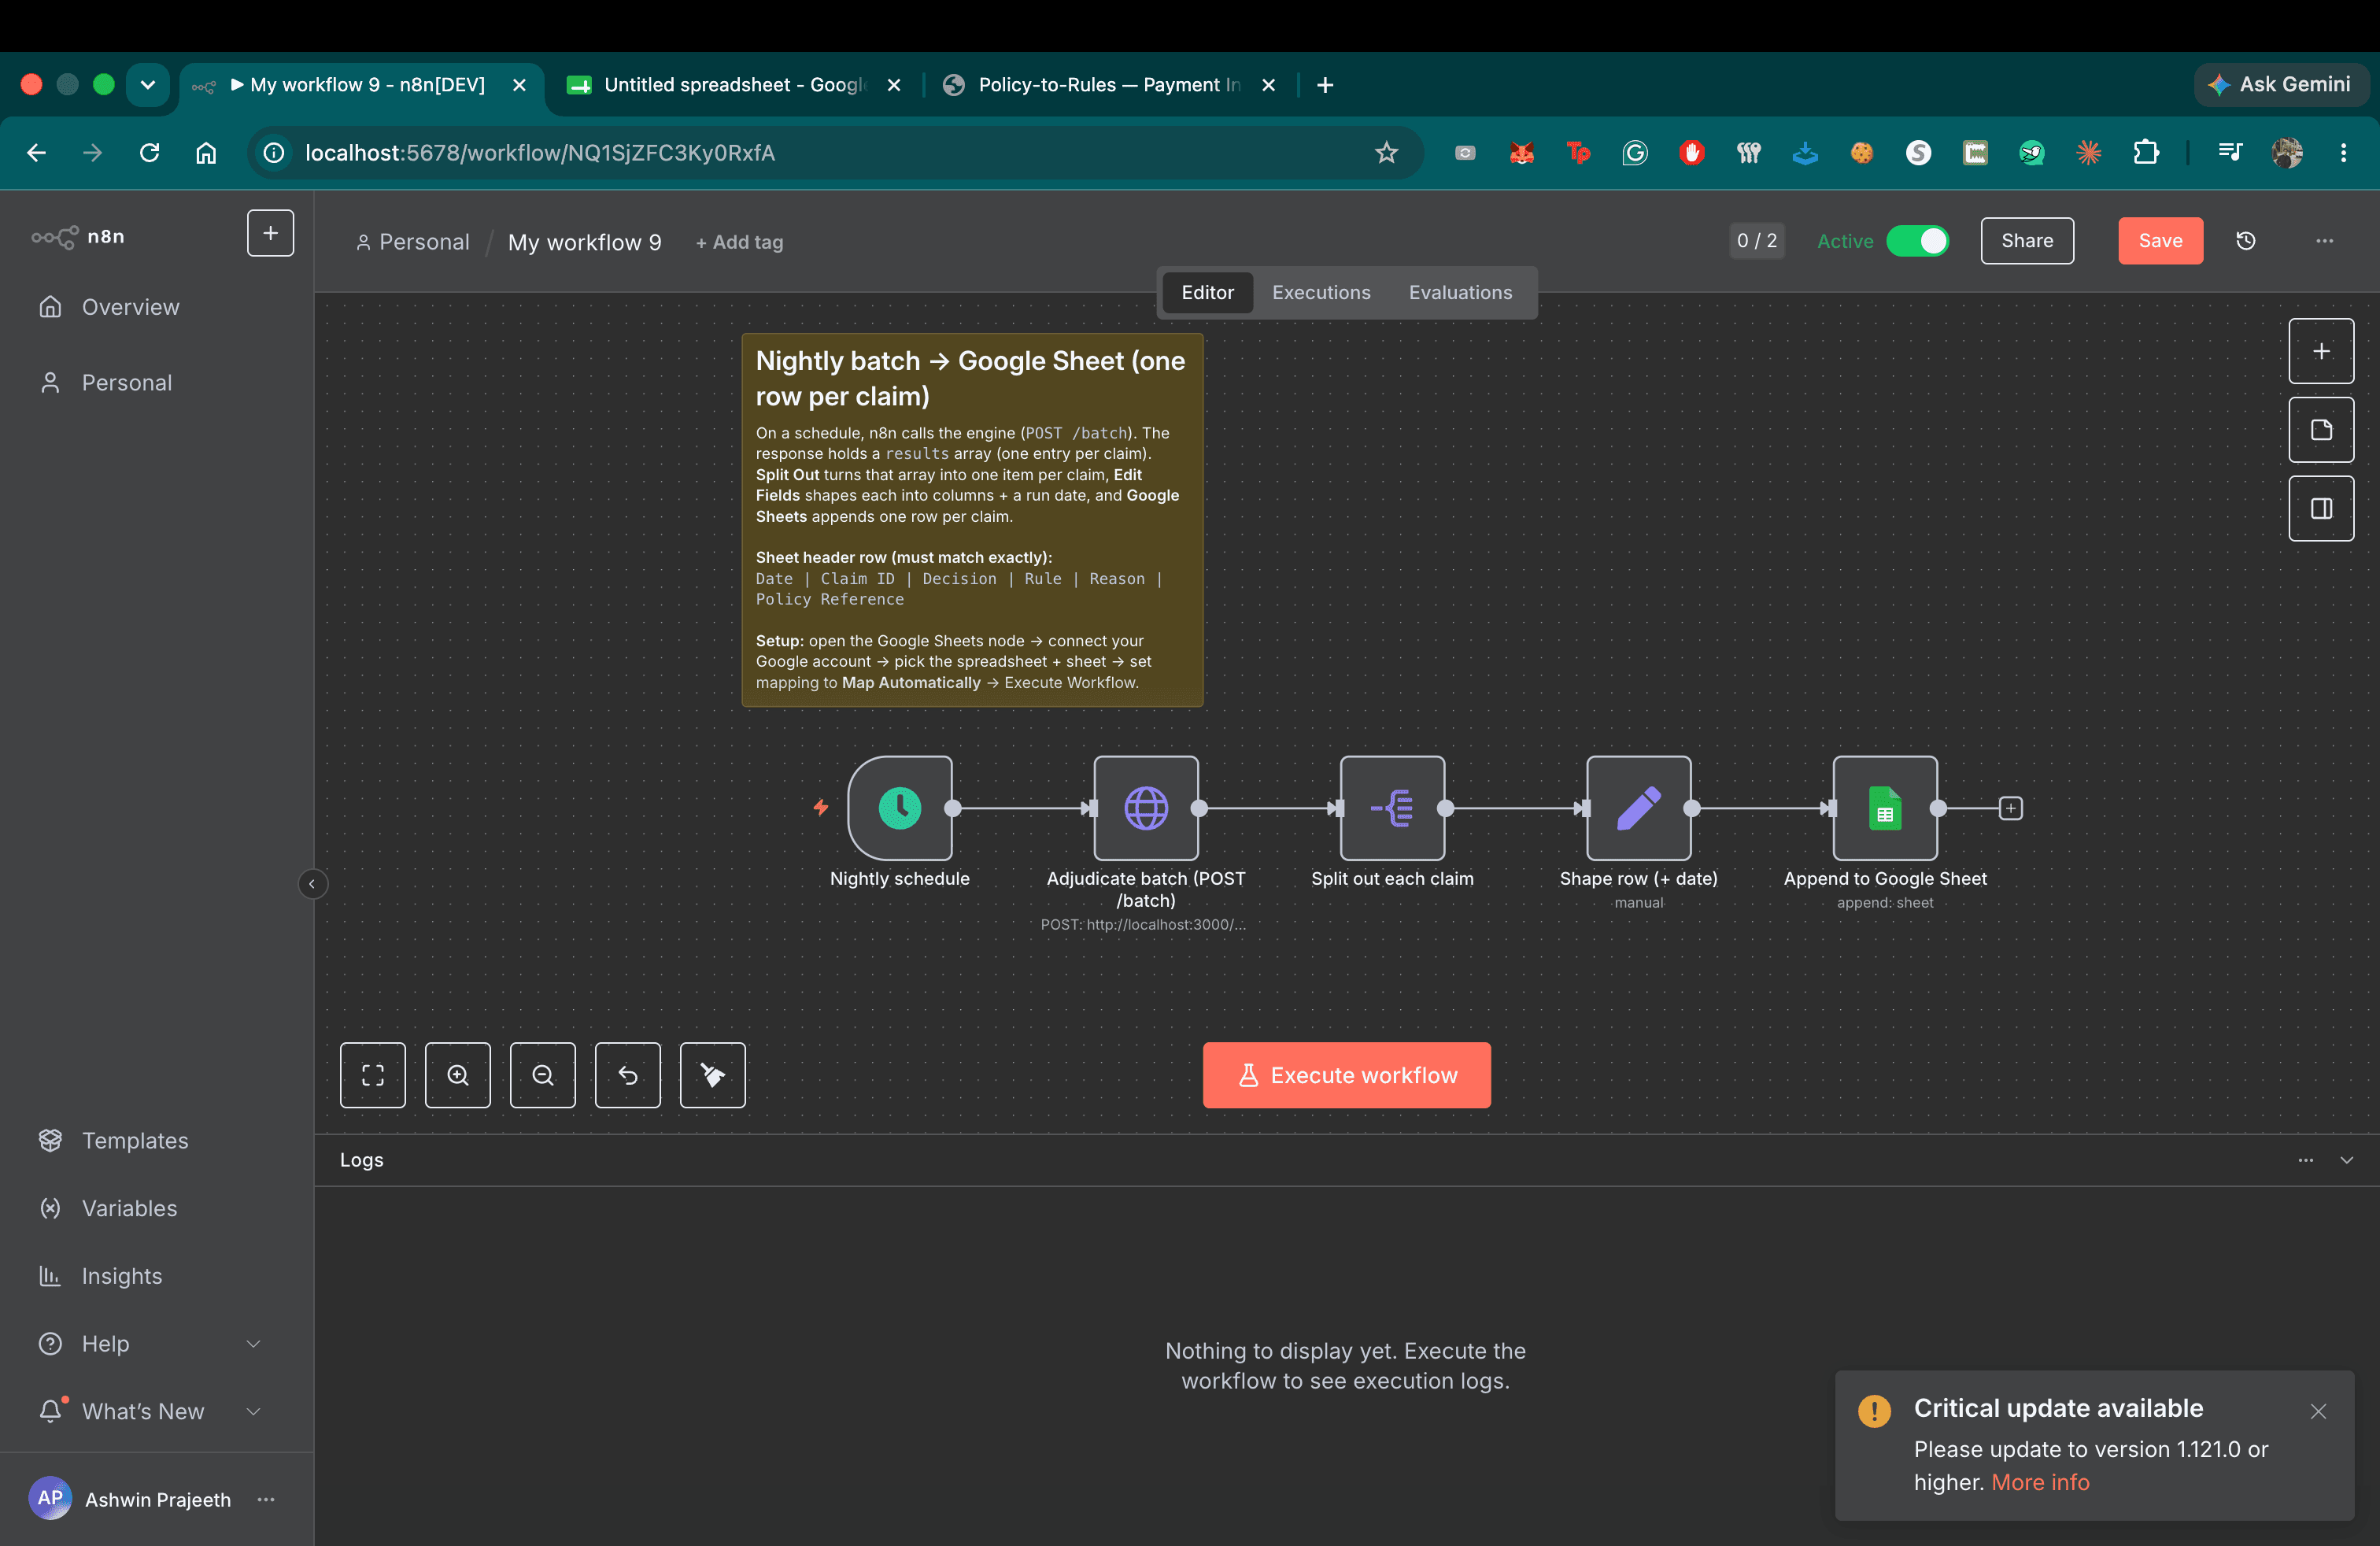Image resolution: width=2380 pixels, height=1546 pixels.
Task: Open Variables in the sidebar
Action: [157, 1208]
